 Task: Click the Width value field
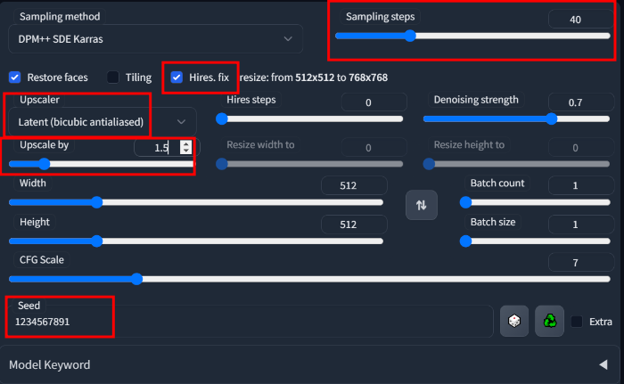point(354,185)
